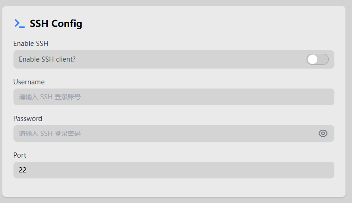Click the terminal prompt icon beside SSH Config
Screen dimensions: 352x203
19,23
